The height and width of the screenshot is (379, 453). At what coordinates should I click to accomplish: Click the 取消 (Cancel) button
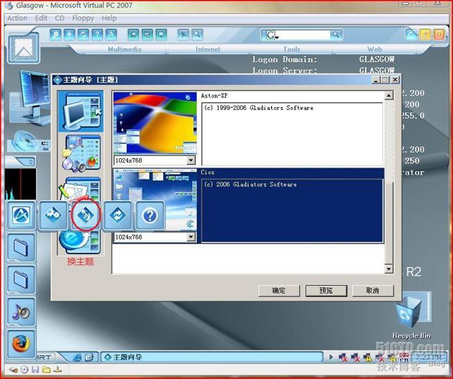point(373,291)
